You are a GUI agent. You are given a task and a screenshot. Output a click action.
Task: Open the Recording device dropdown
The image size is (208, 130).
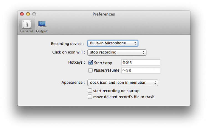pos(113,43)
